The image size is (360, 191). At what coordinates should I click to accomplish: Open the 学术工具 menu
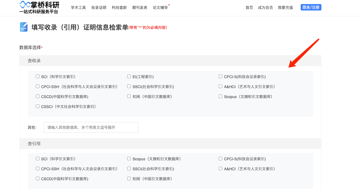[78, 8]
